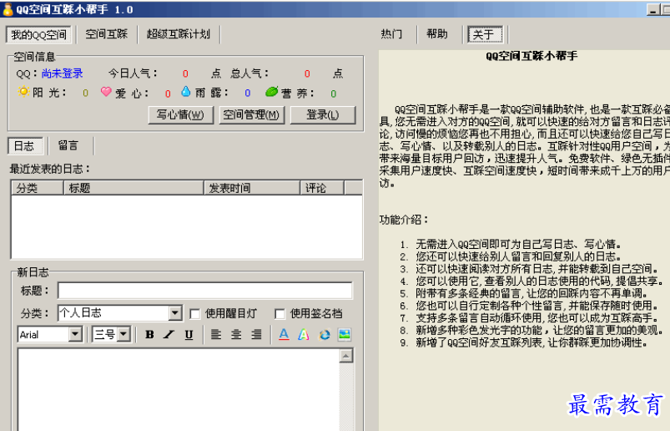The height and width of the screenshot is (431, 670).
Task: Open the Arial font dropdown
Action: tap(75, 334)
